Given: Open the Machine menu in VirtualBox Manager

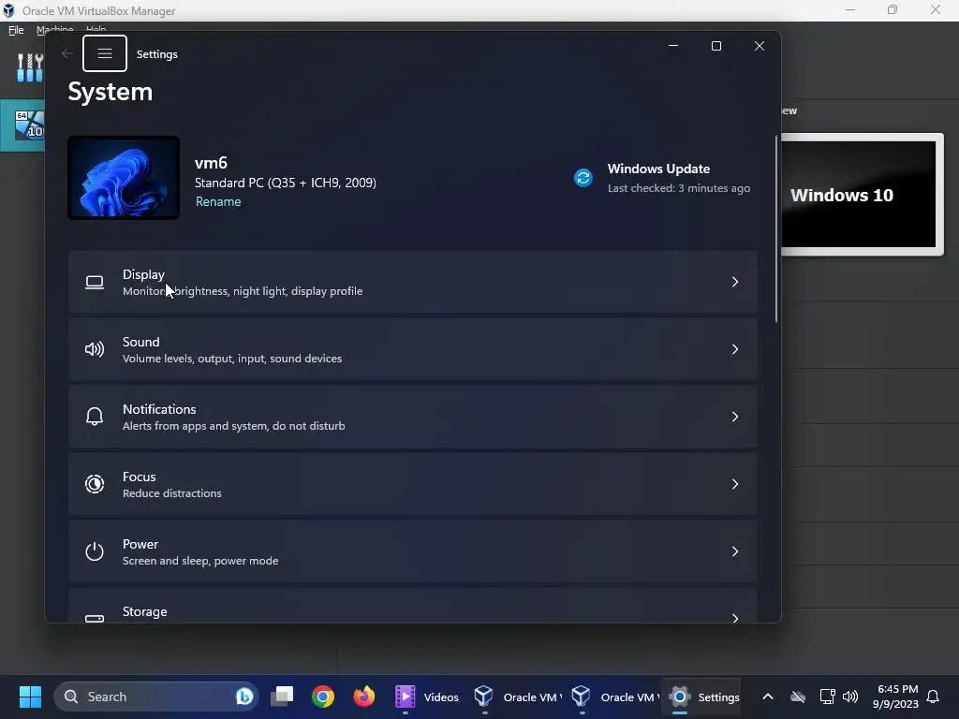Looking at the screenshot, I should tap(54, 29).
